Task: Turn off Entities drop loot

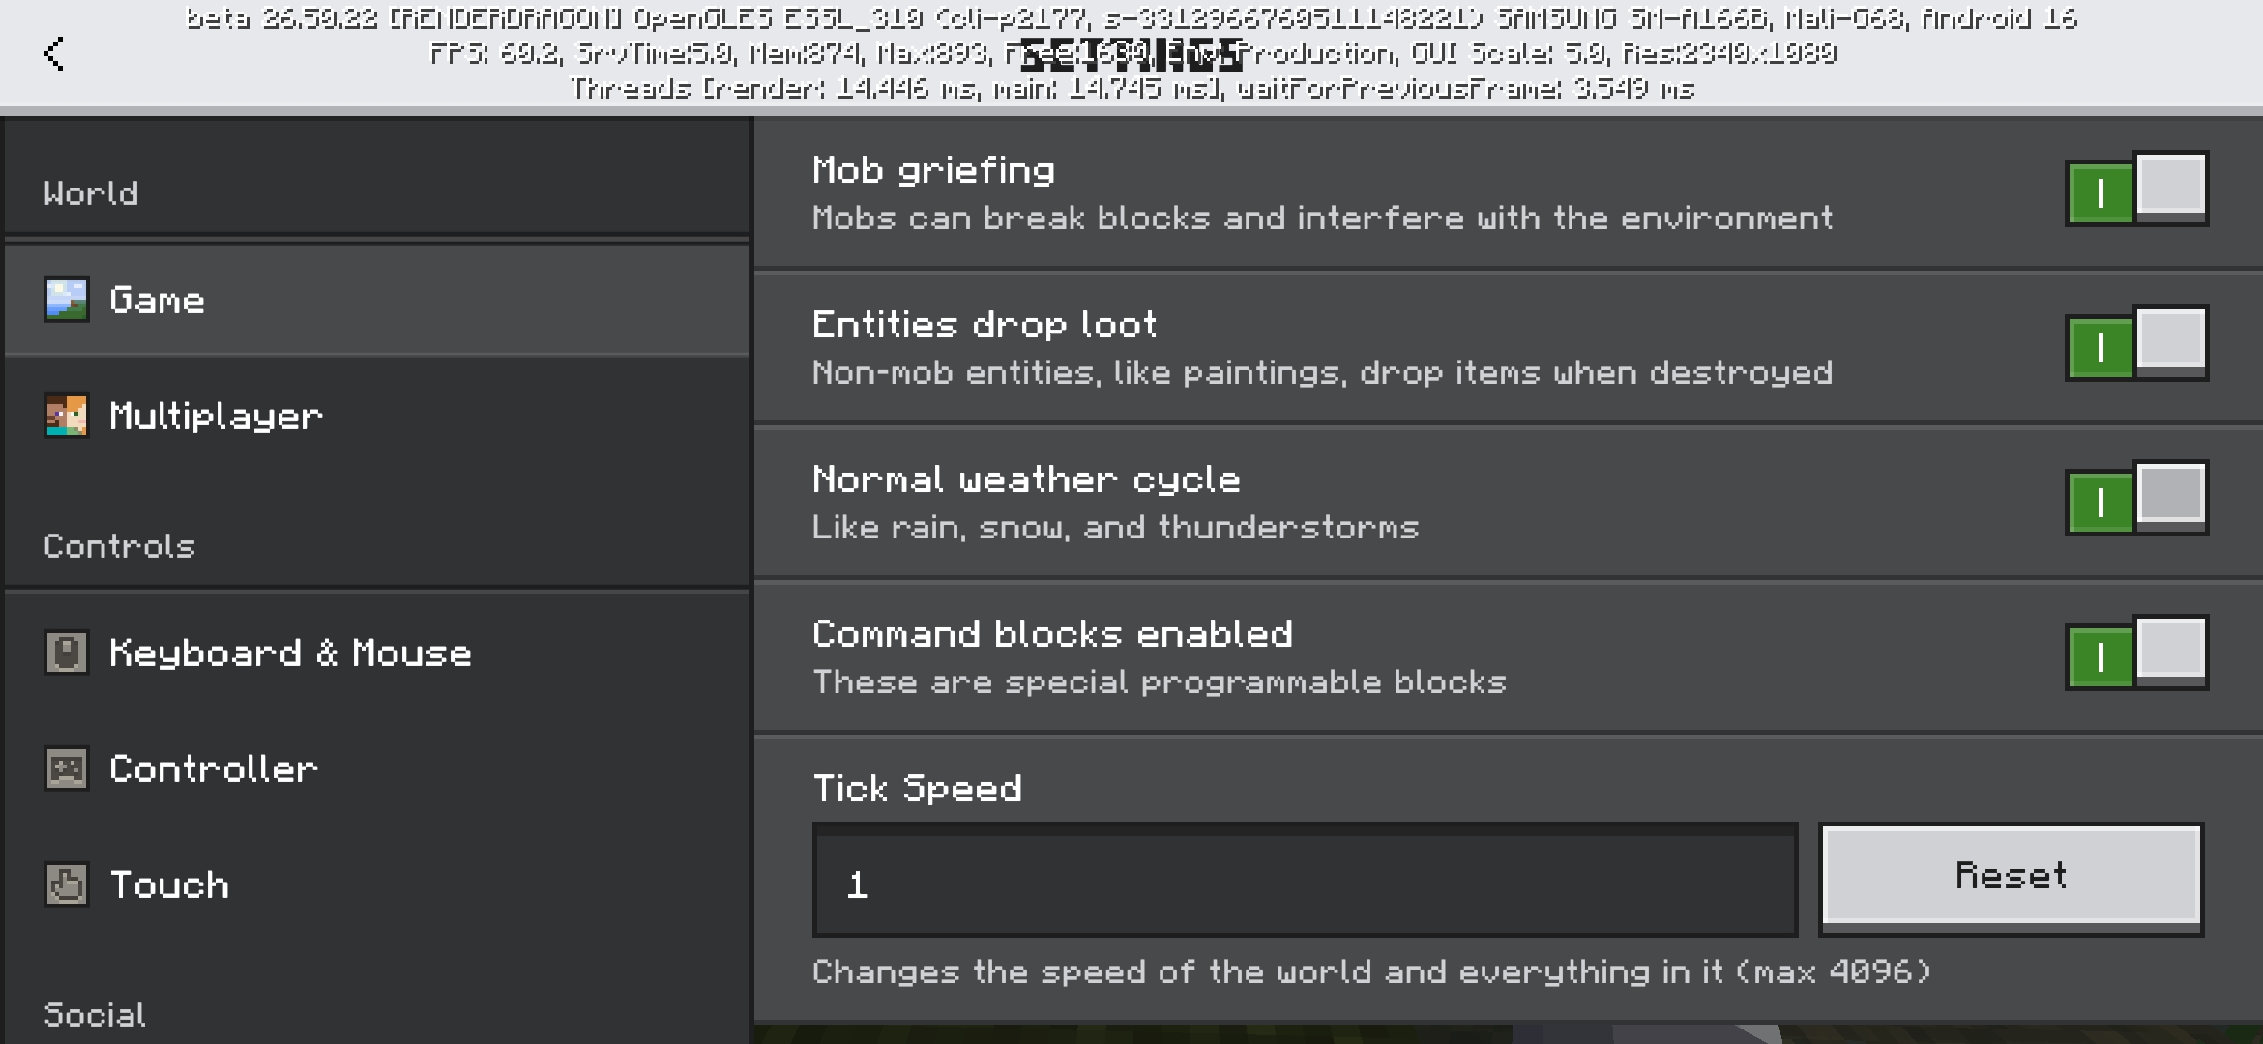Action: pyautogui.click(x=2136, y=344)
